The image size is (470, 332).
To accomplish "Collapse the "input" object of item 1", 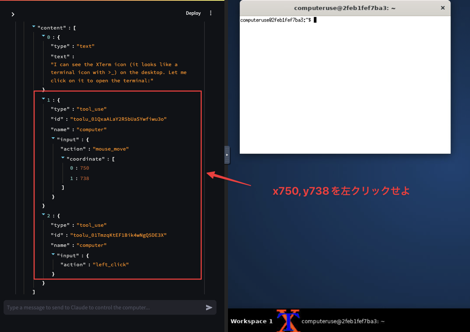I will (x=53, y=138).
